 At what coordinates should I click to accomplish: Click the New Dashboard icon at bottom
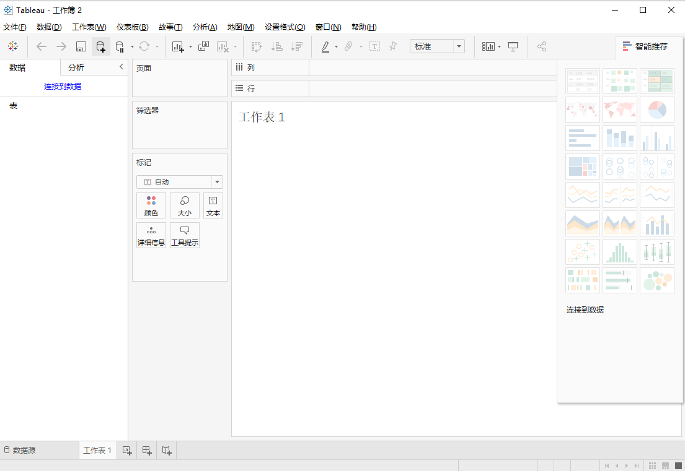pos(146,450)
